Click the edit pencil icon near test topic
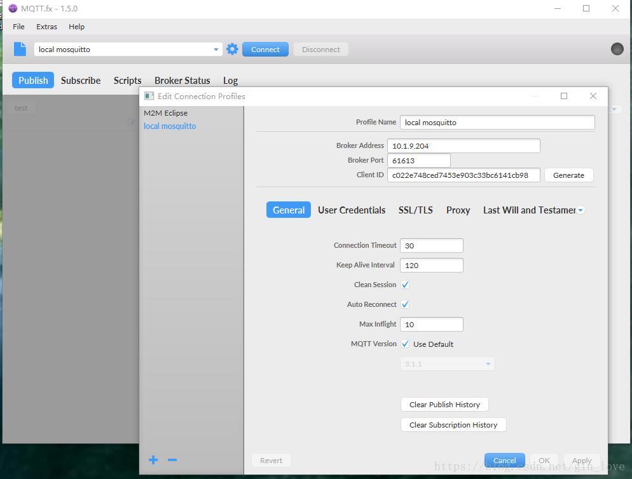The height and width of the screenshot is (479, 632). tap(130, 122)
